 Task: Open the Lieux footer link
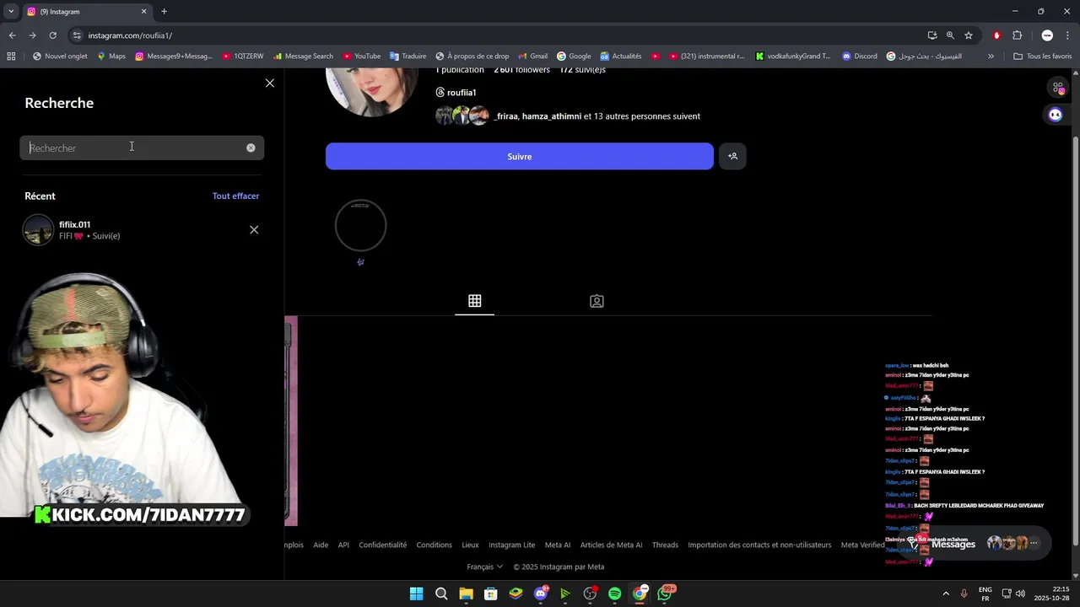click(x=470, y=545)
